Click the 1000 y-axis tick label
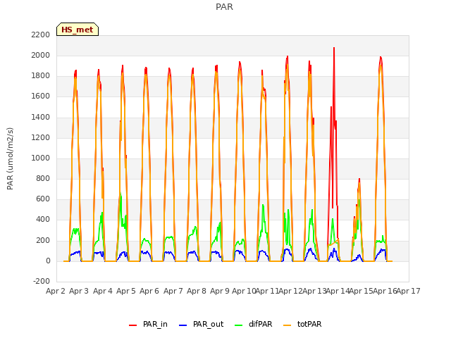Screen dimensions: 451x338 coord(41,158)
